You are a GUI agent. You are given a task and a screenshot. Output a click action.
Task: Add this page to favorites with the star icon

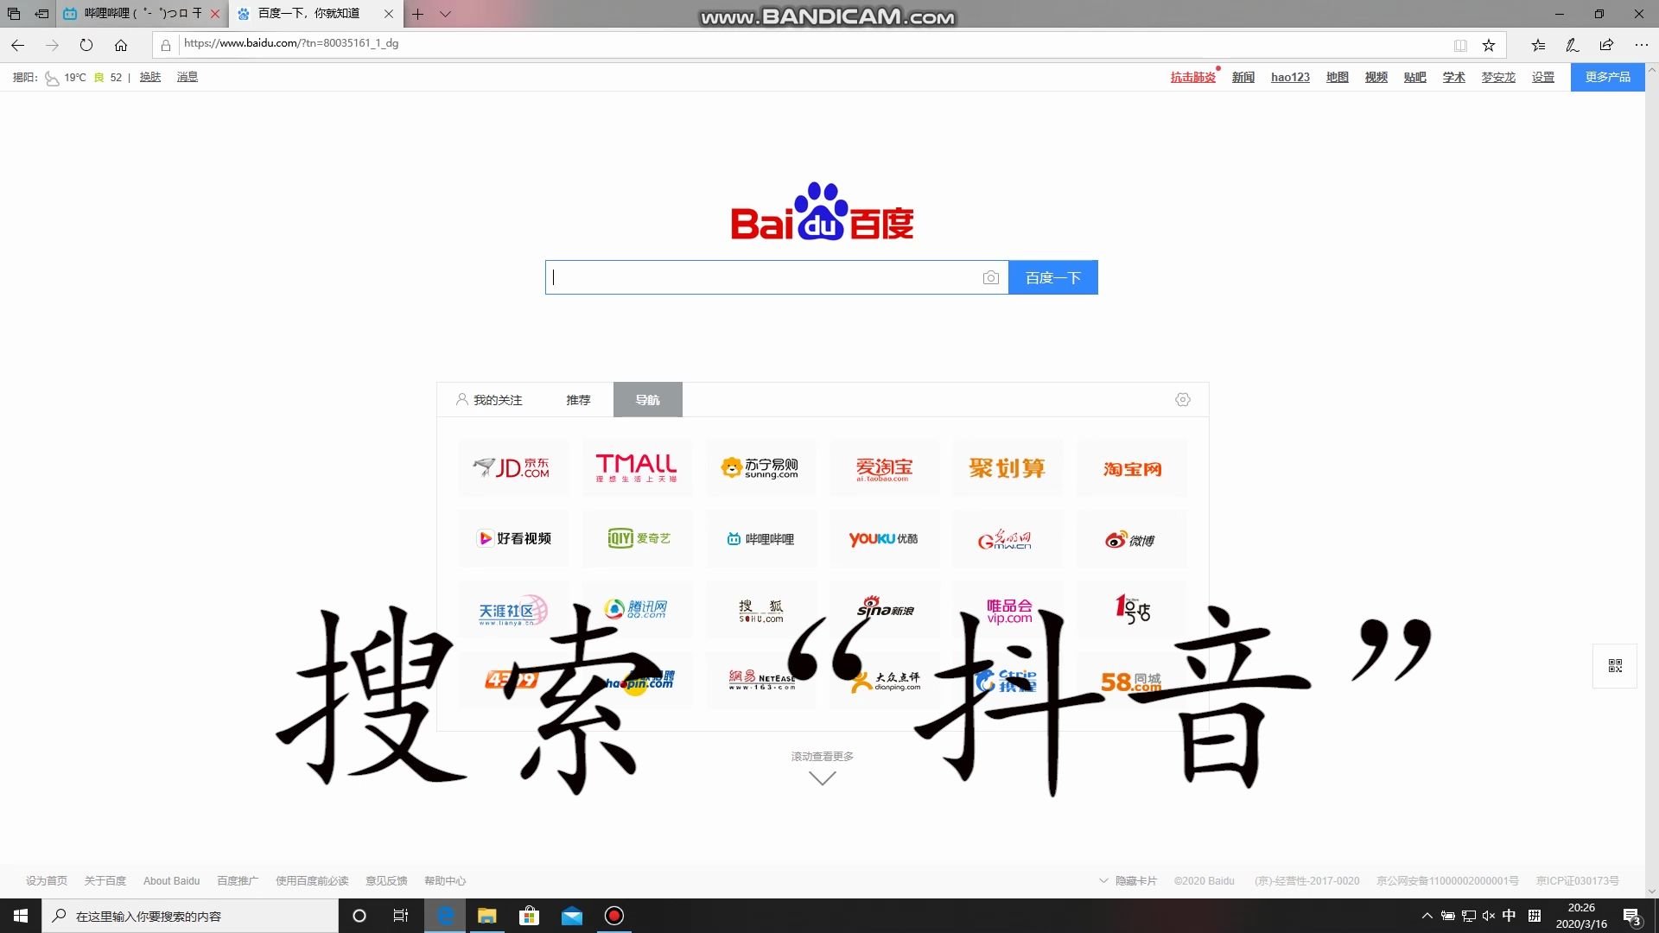pyautogui.click(x=1488, y=45)
